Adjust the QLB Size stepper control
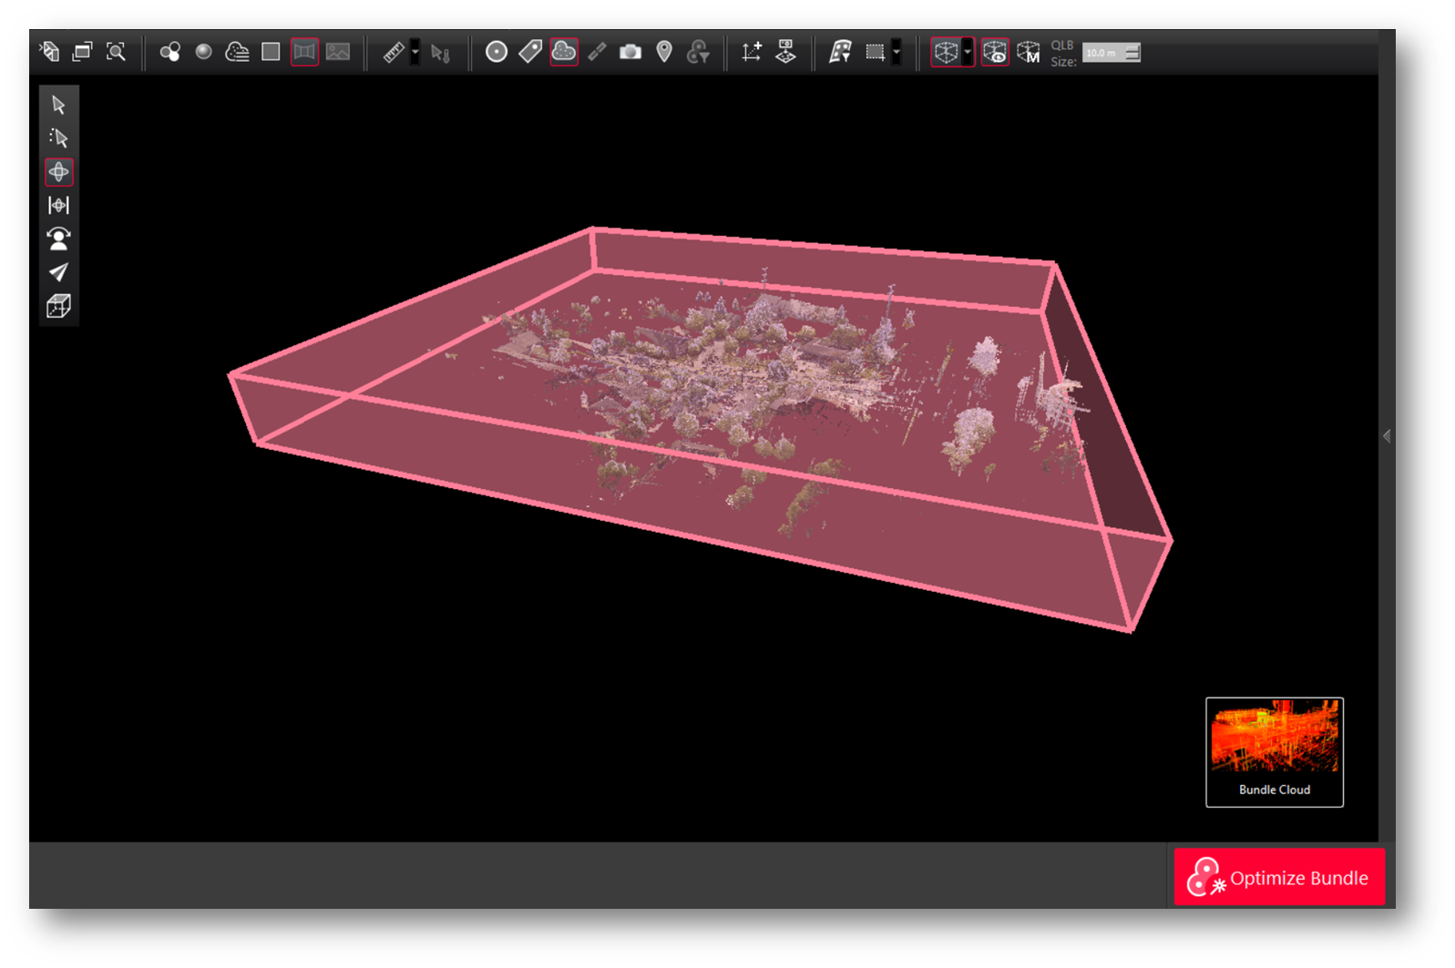The width and height of the screenshot is (1455, 968). [1132, 53]
